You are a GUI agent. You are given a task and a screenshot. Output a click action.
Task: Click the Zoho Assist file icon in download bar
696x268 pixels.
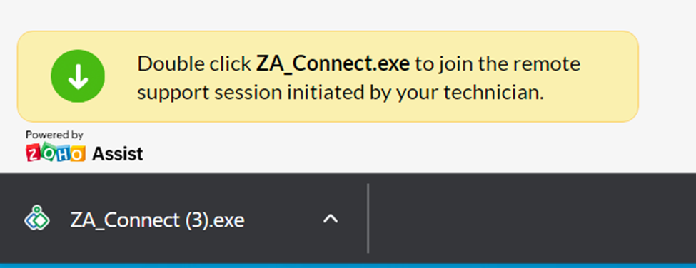37,218
